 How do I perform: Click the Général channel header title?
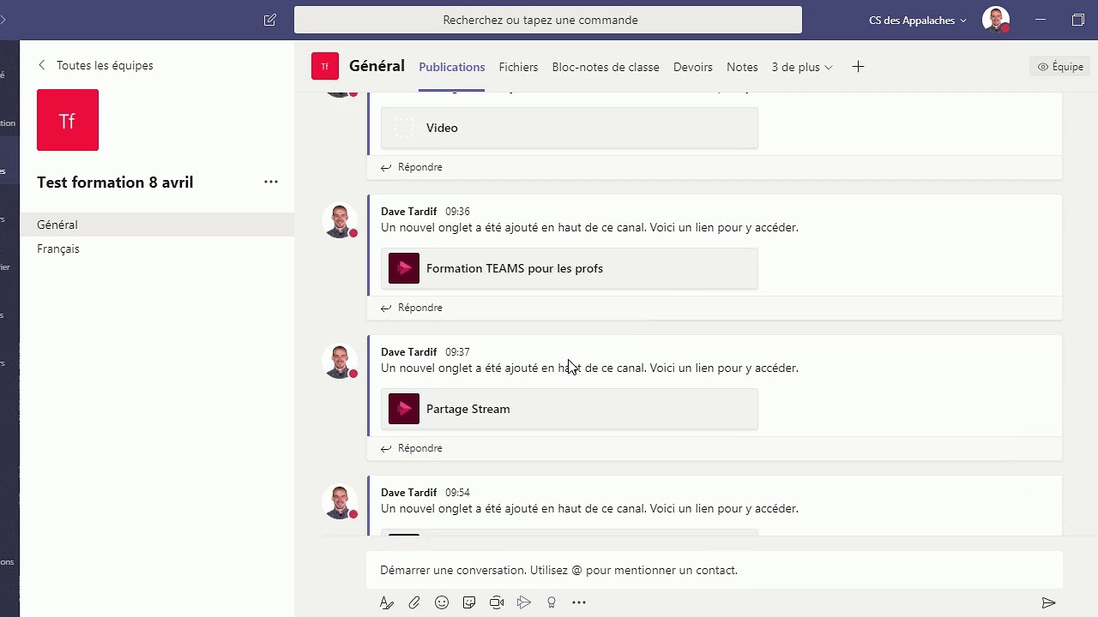(x=377, y=66)
